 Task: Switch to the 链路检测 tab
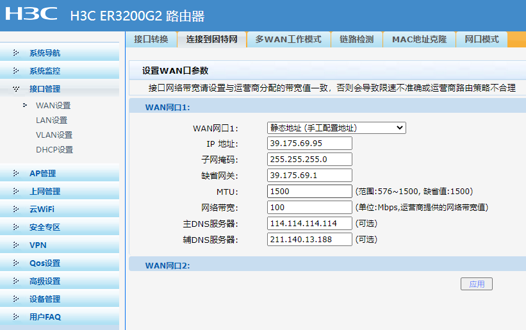click(356, 39)
